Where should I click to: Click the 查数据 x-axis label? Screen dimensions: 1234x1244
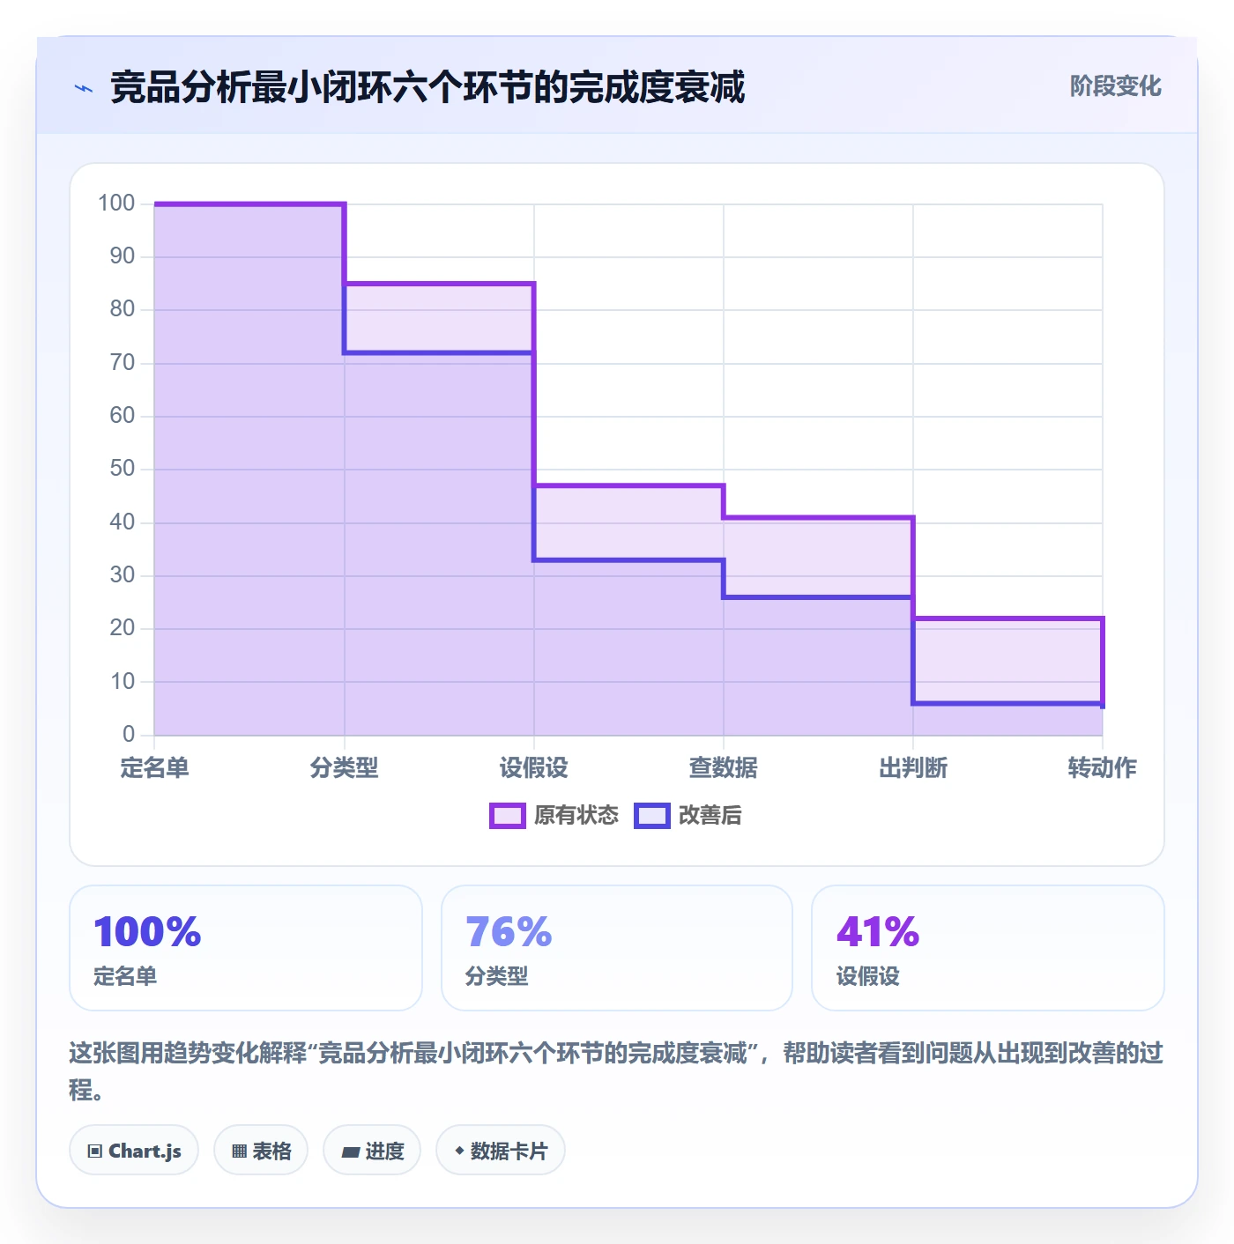click(724, 768)
